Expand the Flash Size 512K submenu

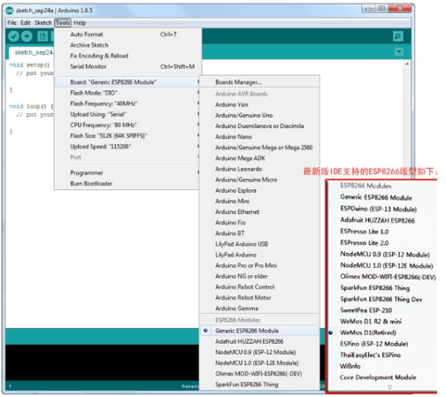[128, 136]
